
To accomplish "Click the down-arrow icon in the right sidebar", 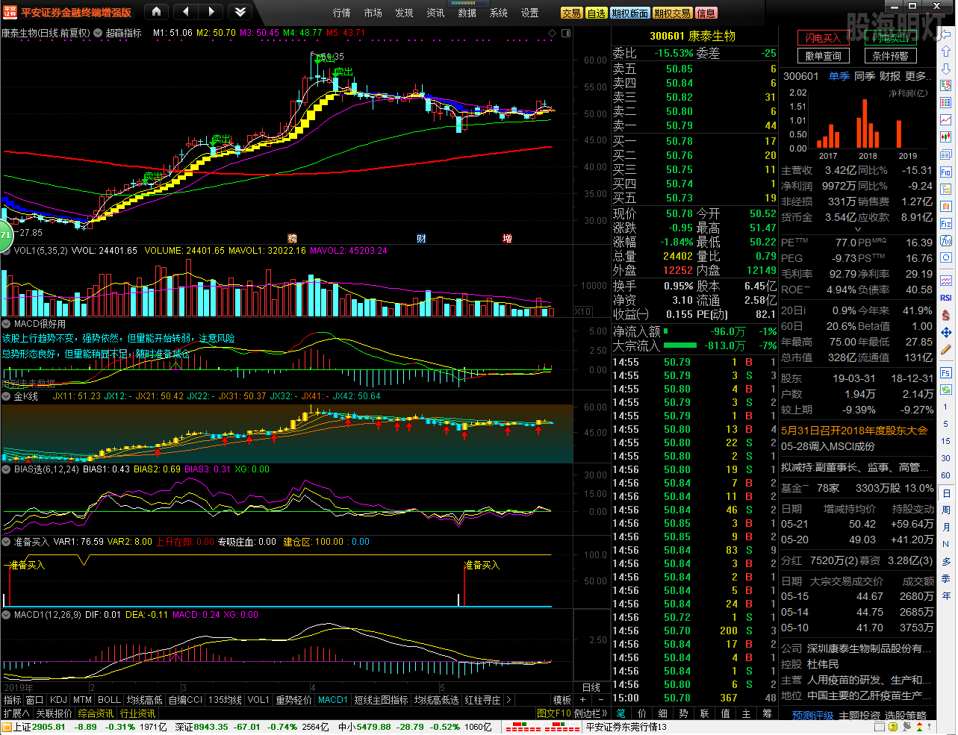I will pyautogui.click(x=946, y=69).
